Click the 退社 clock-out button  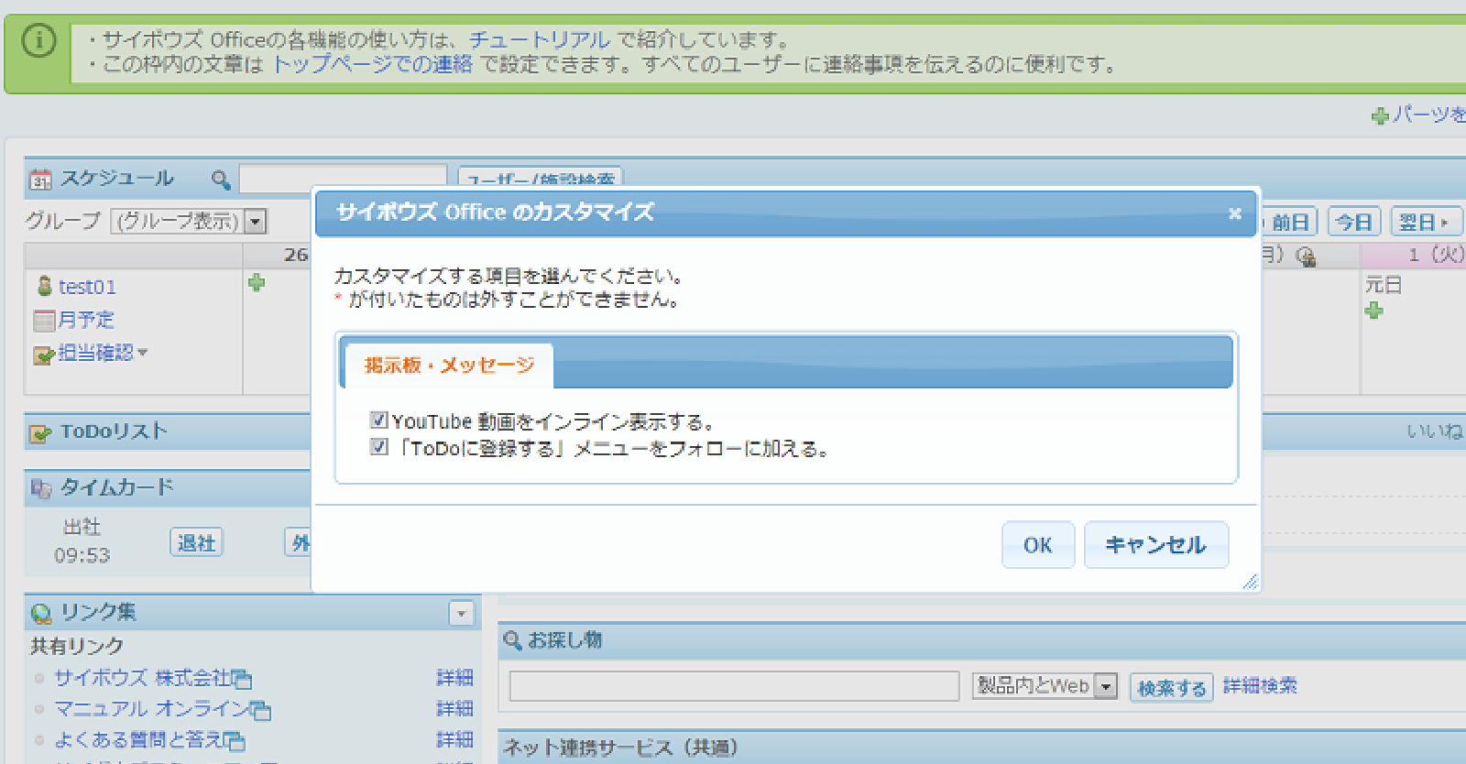coord(196,542)
